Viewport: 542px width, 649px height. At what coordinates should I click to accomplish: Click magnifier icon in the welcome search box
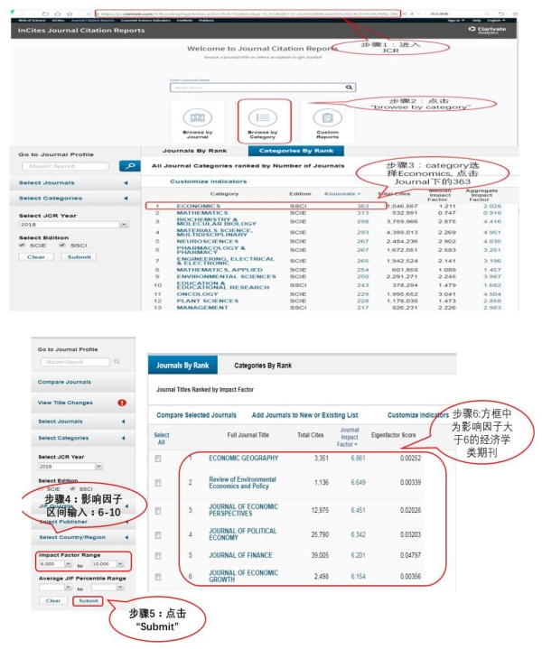pyautogui.click(x=349, y=88)
